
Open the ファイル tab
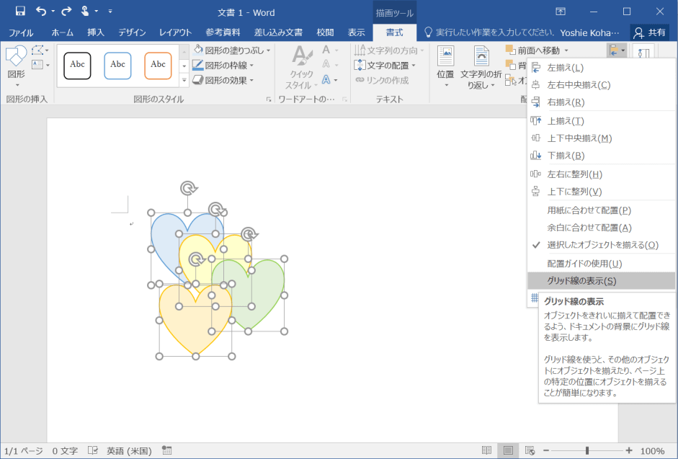tap(21, 32)
